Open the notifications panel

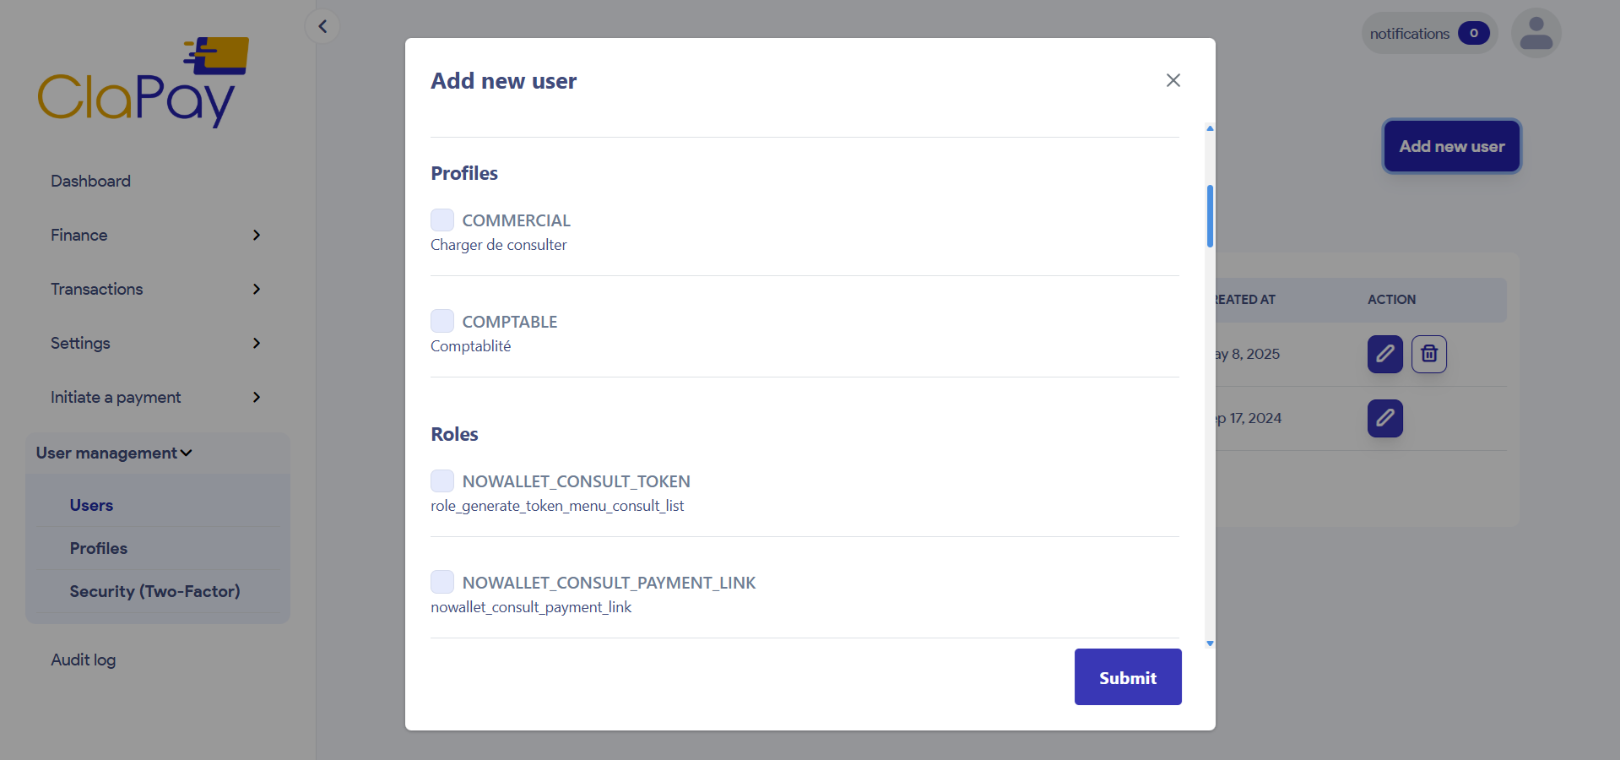(1428, 33)
